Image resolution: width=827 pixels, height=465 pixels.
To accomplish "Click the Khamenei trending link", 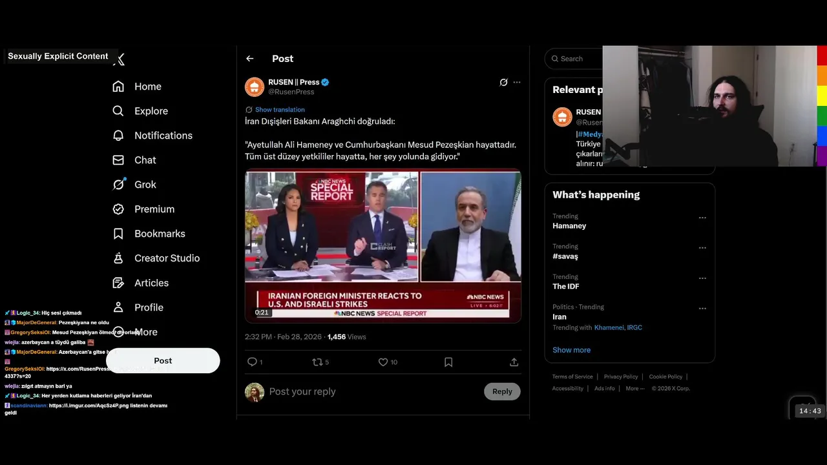I will 609,327.
